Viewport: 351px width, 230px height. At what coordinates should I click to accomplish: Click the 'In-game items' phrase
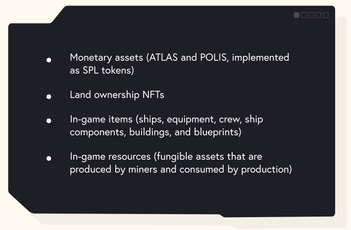[x=99, y=120]
